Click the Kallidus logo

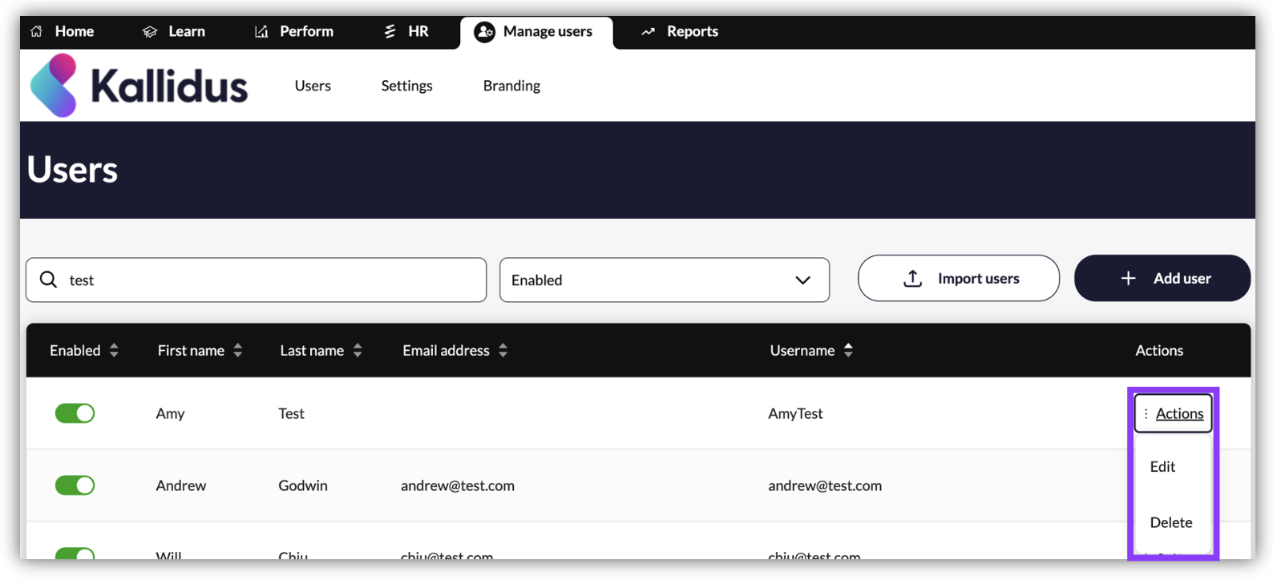pyautogui.click(x=139, y=86)
